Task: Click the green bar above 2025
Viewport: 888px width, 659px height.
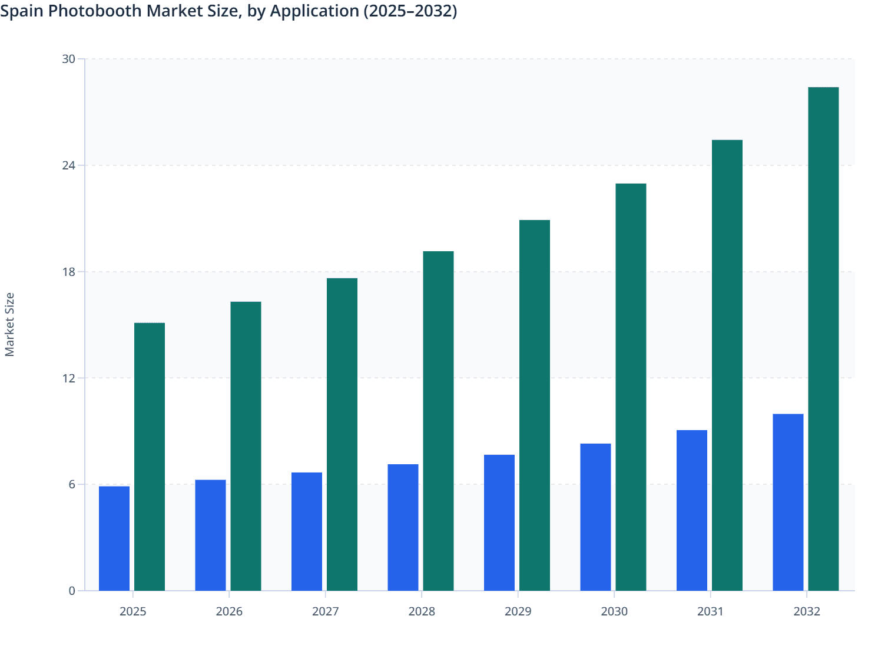Action: point(150,453)
